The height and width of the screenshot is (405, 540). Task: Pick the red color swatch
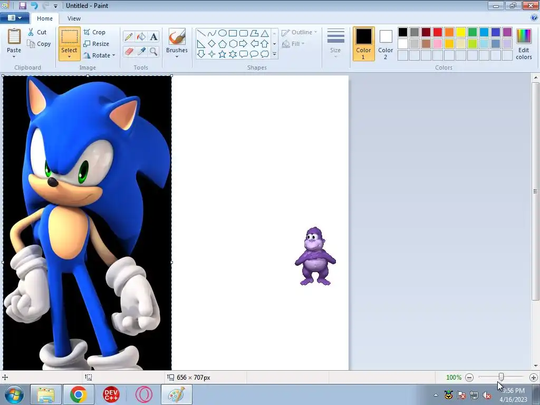tap(438, 32)
